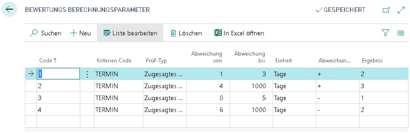Select row 1 via arrow indicator
Image resolution: width=410 pixels, height=134 pixels.
(x=31, y=74)
